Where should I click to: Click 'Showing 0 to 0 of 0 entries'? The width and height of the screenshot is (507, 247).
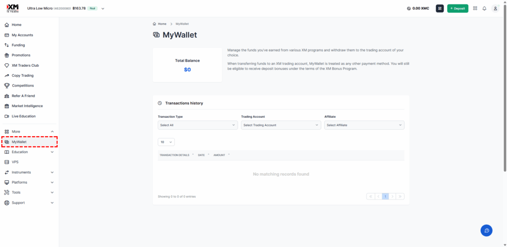pos(177,197)
